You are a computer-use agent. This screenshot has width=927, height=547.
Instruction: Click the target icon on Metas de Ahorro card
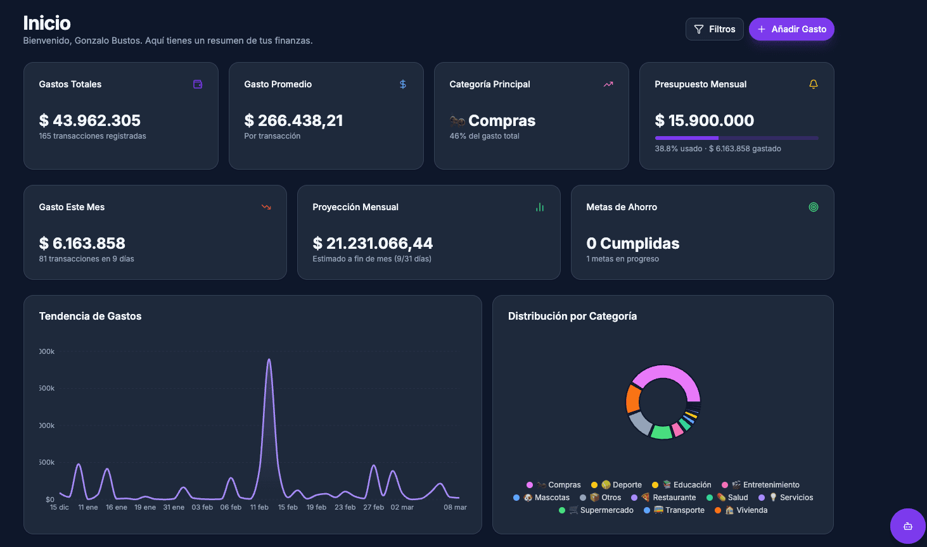pyautogui.click(x=814, y=206)
